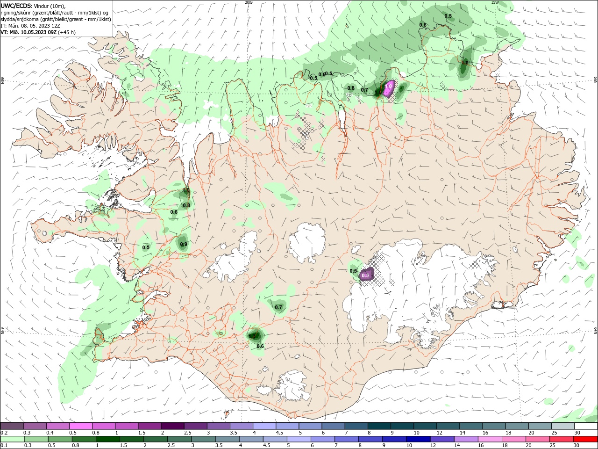Viewport: 598px width, 449px height.
Task: Click the 20W longitude label at top edge
Action: (x=249, y=2)
